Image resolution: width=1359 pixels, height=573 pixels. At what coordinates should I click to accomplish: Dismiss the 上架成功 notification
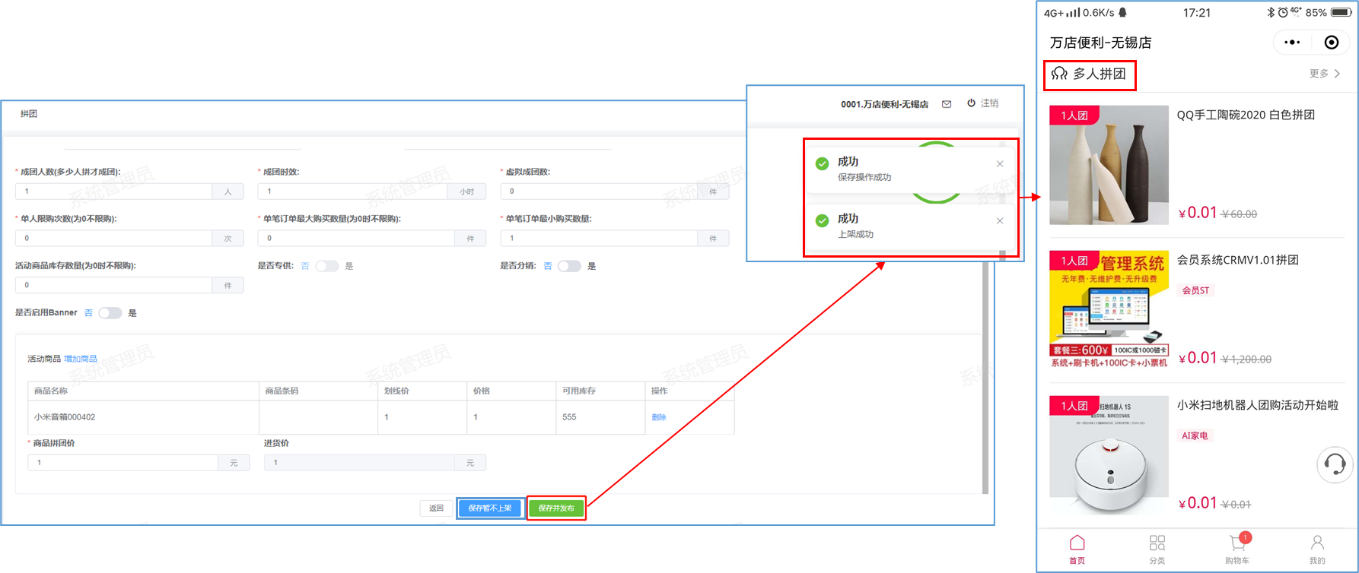tap(1000, 221)
